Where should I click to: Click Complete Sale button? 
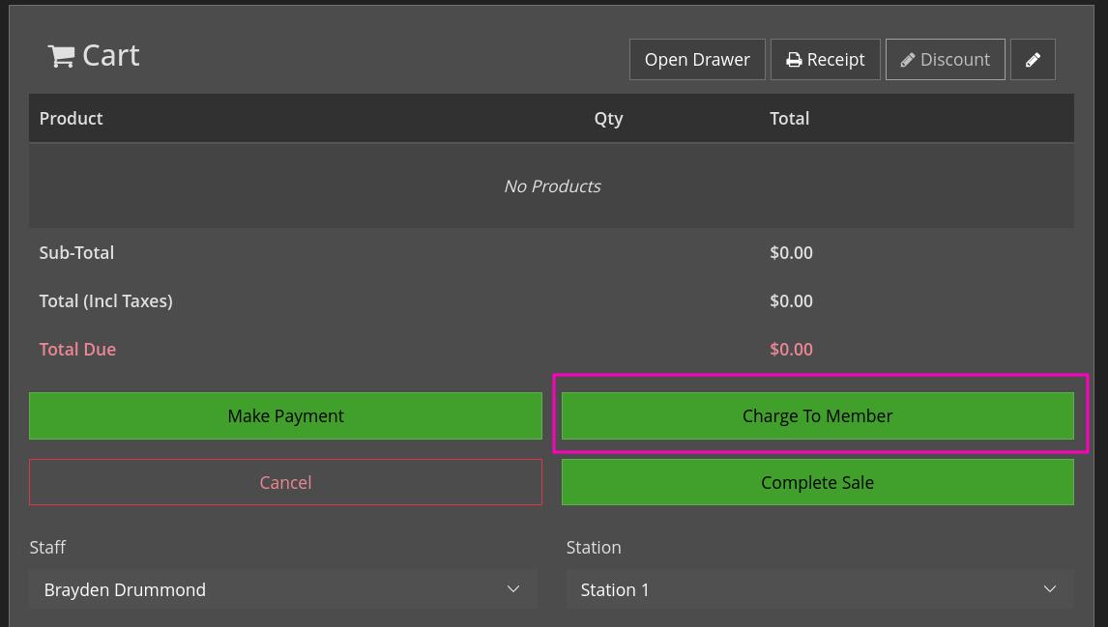817,482
